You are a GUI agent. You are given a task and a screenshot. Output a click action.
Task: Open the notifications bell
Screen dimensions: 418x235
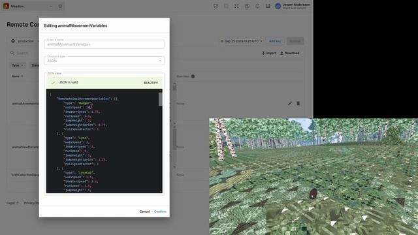tap(257, 6)
